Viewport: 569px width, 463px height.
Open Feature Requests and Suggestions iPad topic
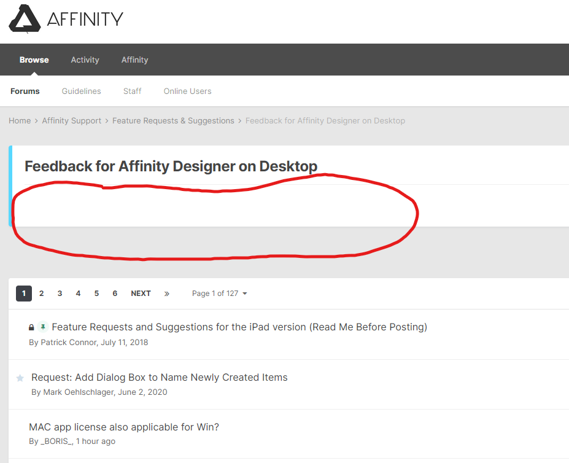239,327
